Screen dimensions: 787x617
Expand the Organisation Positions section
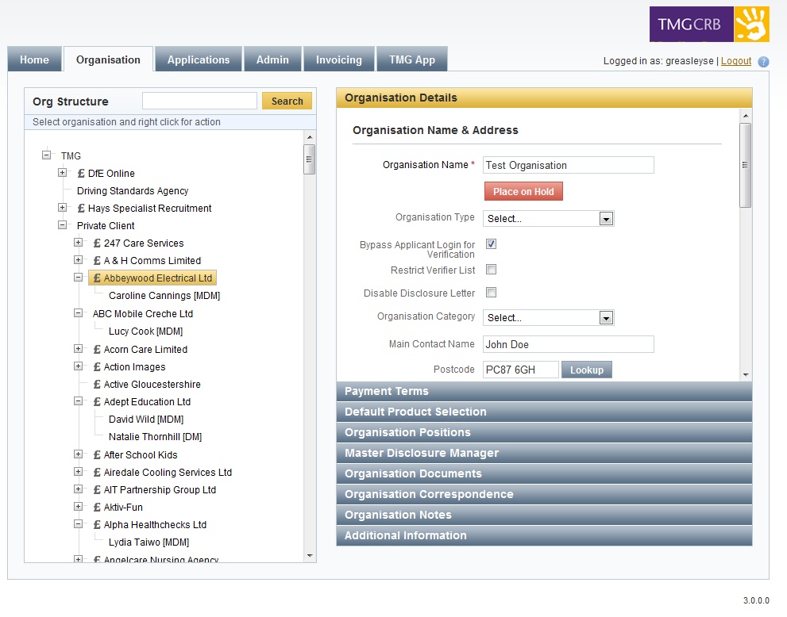coord(544,432)
